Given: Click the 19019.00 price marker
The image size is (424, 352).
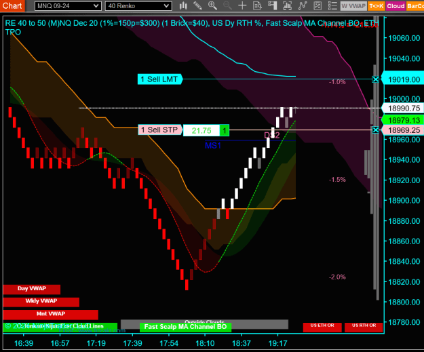Looking at the screenshot, I should 403,79.
